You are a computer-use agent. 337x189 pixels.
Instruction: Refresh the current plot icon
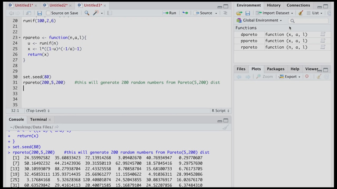[326, 77]
